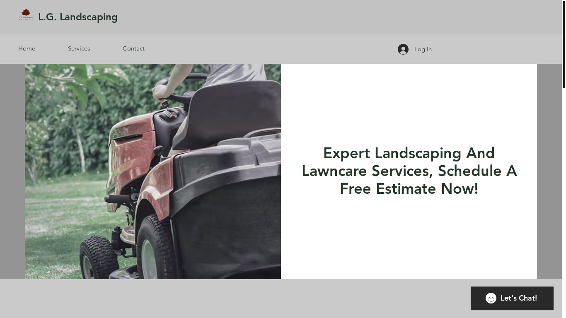Click the steering wheel in the mower photo
The width and height of the screenshot is (566, 318).
182,89
